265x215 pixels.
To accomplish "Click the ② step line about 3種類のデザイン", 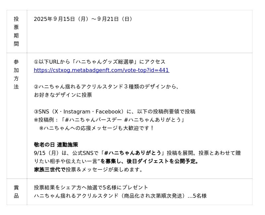I will [x=107, y=87].
